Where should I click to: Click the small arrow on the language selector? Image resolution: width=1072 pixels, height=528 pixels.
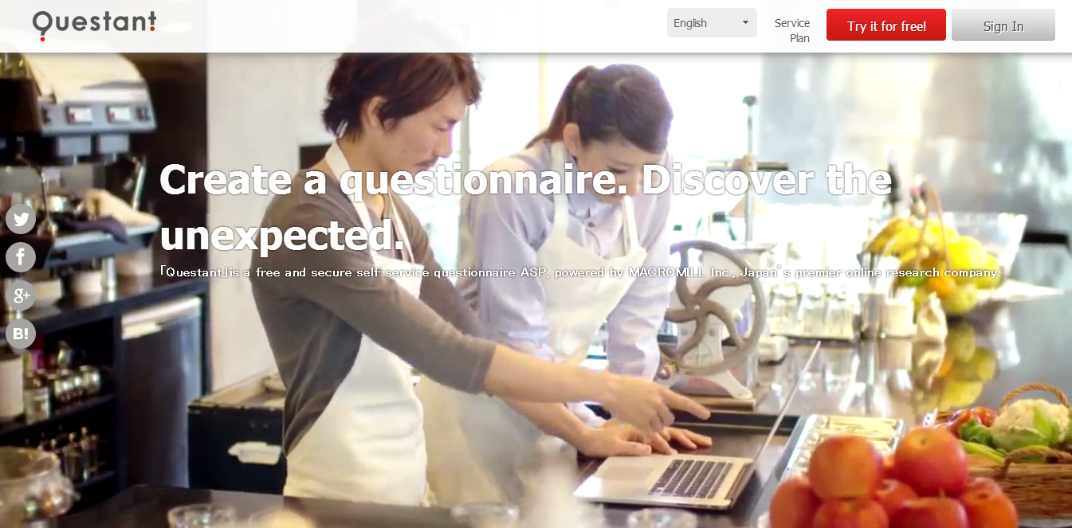click(745, 22)
